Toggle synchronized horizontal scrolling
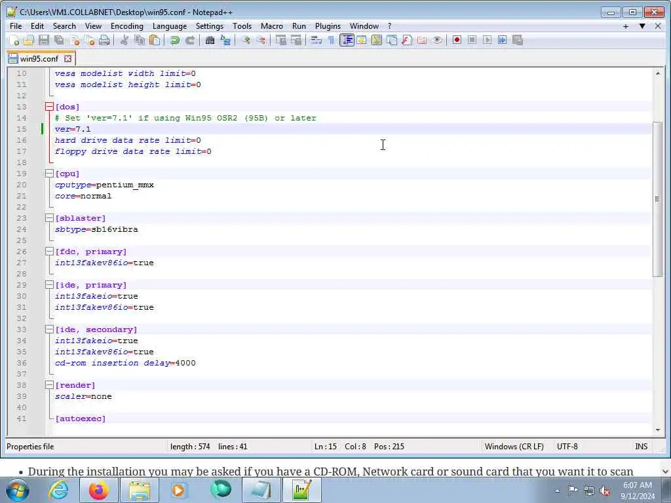Screen dimensions: 671x503 click(296, 40)
